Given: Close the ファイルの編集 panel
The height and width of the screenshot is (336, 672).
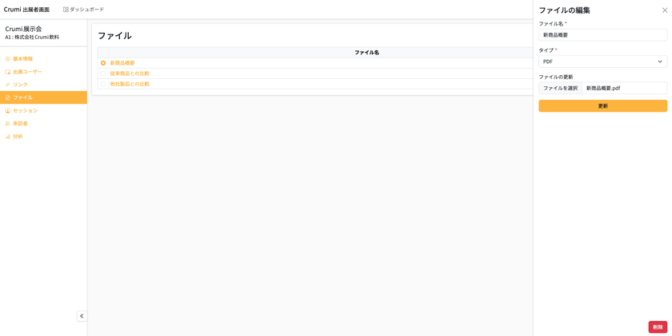Looking at the screenshot, I should pyautogui.click(x=665, y=10).
